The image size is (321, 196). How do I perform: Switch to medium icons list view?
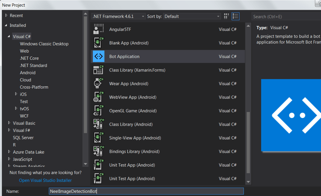(x=235, y=16)
